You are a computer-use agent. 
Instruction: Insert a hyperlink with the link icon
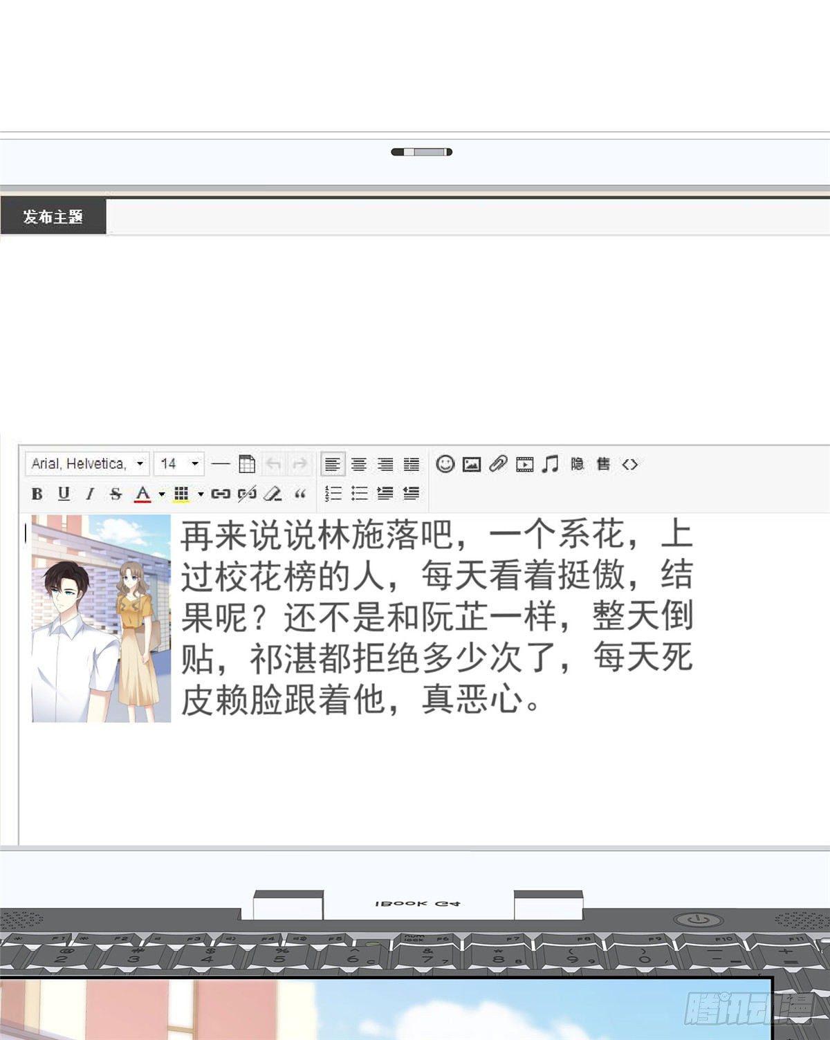(x=221, y=494)
